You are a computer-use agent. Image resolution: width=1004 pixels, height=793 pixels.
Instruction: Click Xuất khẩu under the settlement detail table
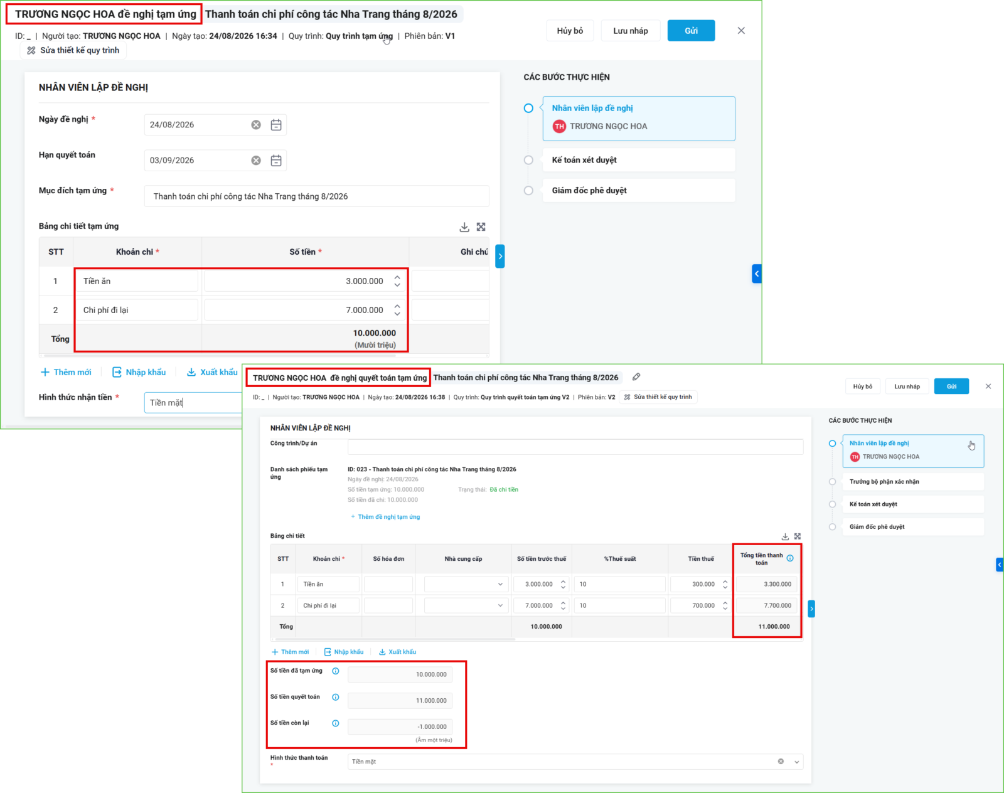pyautogui.click(x=397, y=652)
